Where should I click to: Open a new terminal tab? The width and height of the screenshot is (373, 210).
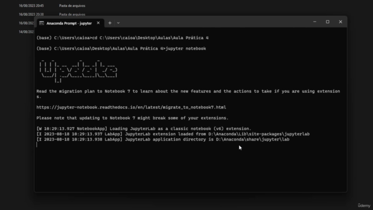point(110,23)
